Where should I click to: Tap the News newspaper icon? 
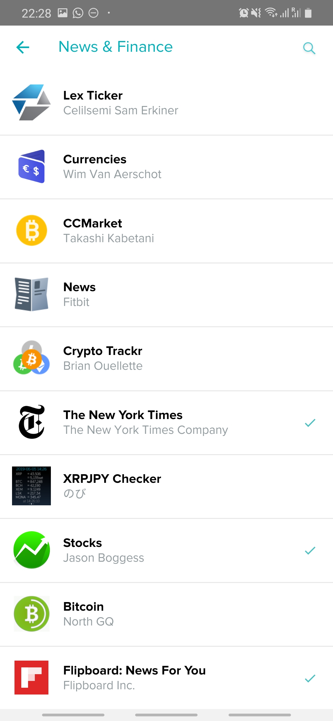31,294
